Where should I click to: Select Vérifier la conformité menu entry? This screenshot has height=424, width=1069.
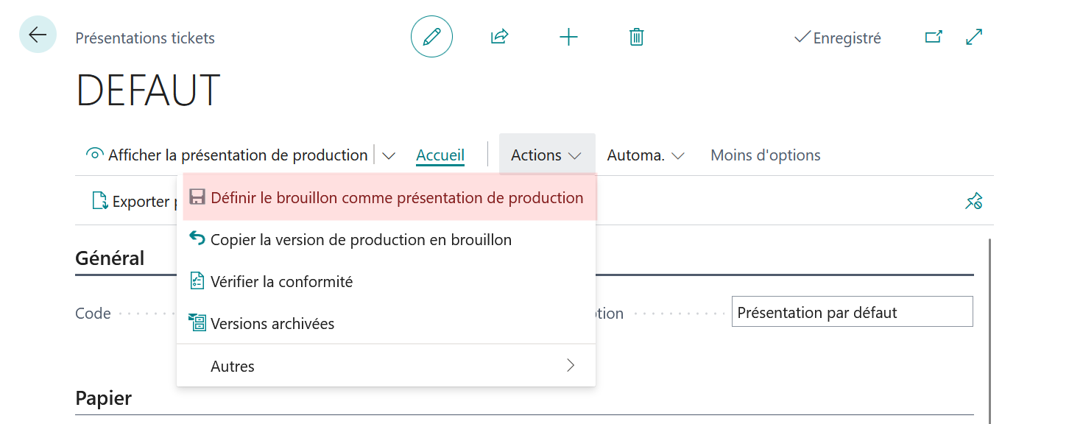pyautogui.click(x=387, y=282)
